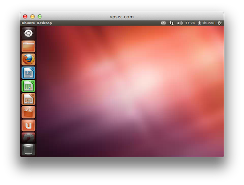Open the session power cog menu

tap(220, 23)
